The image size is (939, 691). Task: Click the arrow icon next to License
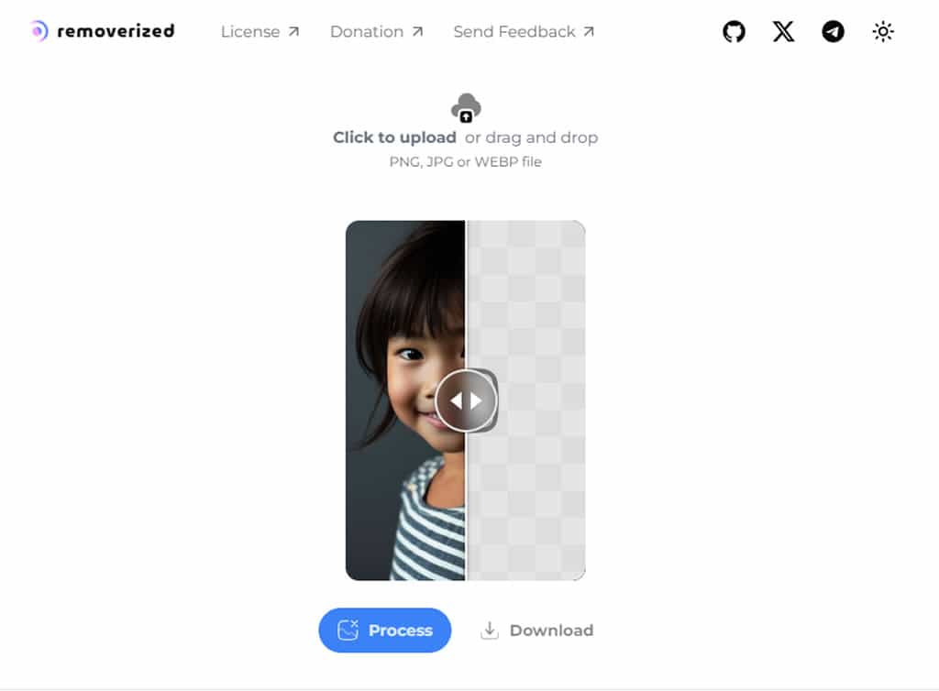(293, 32)
